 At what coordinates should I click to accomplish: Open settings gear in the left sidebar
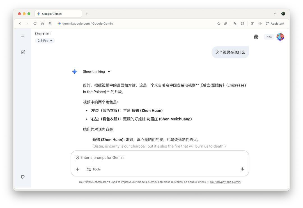(23, 177)
